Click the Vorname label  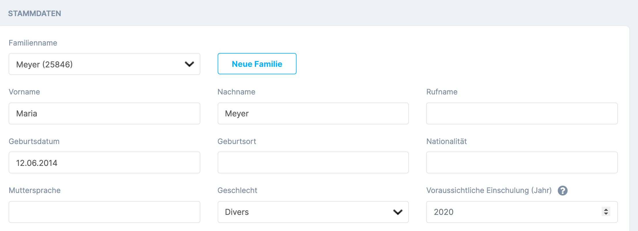(x=24, y=92)
